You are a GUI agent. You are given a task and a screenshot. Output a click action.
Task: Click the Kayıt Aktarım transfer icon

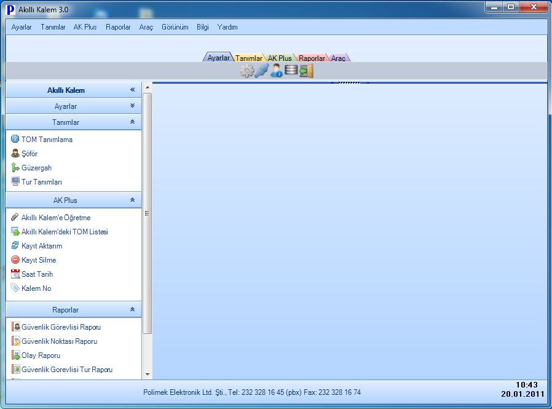(15, 245)
